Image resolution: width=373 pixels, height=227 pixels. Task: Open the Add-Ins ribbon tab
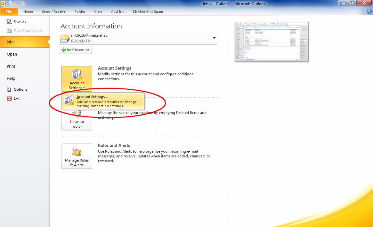click(x=118, y=11)
